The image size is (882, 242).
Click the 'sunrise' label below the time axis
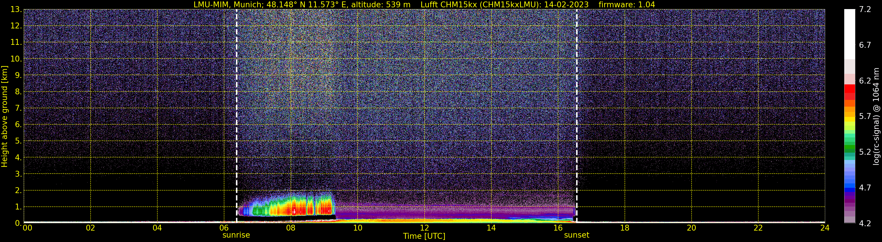pos(236,235)
